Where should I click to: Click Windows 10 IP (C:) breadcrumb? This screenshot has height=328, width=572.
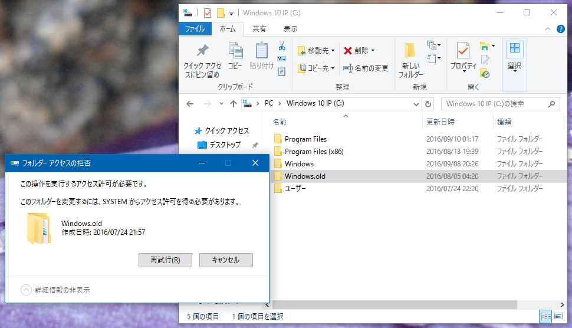(315, 103)
